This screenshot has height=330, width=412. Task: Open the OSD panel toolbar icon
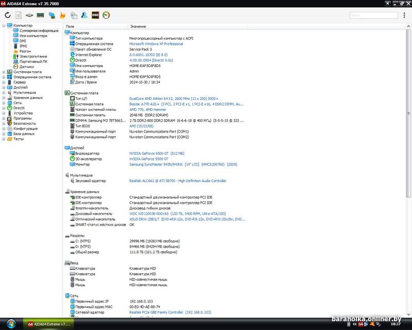tap(95, 15)
